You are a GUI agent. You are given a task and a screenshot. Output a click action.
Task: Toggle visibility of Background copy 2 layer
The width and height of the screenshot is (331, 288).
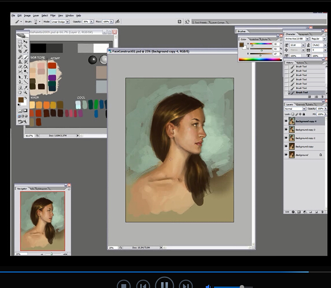(x=286, y=138)
